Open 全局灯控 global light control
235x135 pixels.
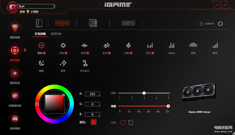207,24
